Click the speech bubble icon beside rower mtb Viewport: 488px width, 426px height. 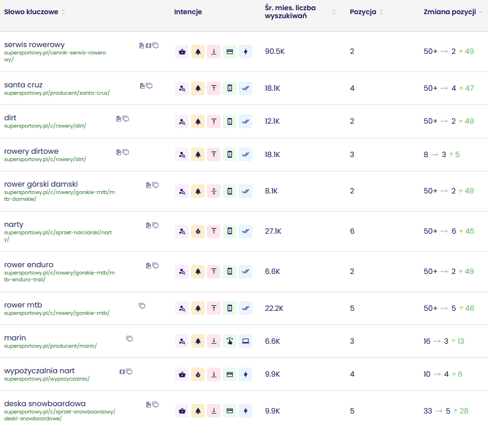[x=142, y=306]
